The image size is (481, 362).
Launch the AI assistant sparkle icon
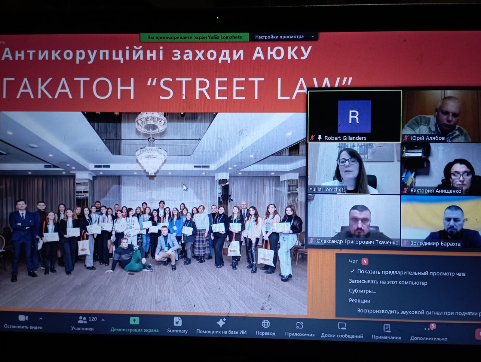pos(221,323)
